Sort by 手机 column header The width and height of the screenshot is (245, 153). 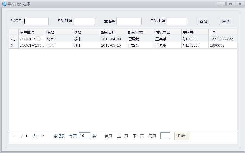(x=223, y=33)
